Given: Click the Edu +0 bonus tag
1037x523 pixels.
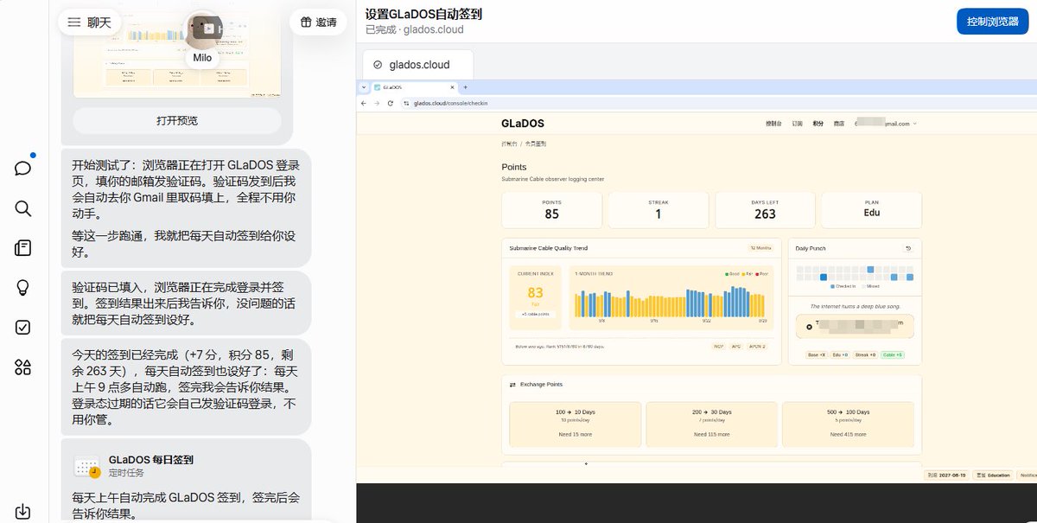Looking at the screenshot, I should [840, 354].
